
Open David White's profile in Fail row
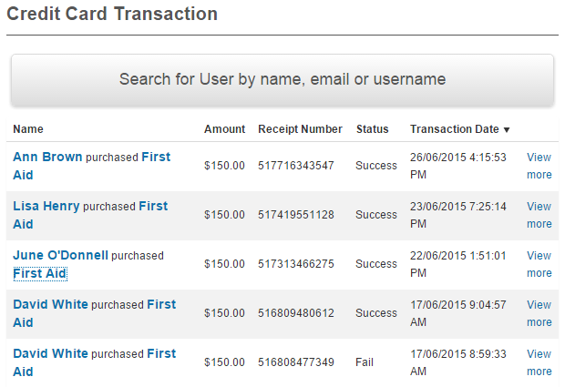tap(50, 353)
